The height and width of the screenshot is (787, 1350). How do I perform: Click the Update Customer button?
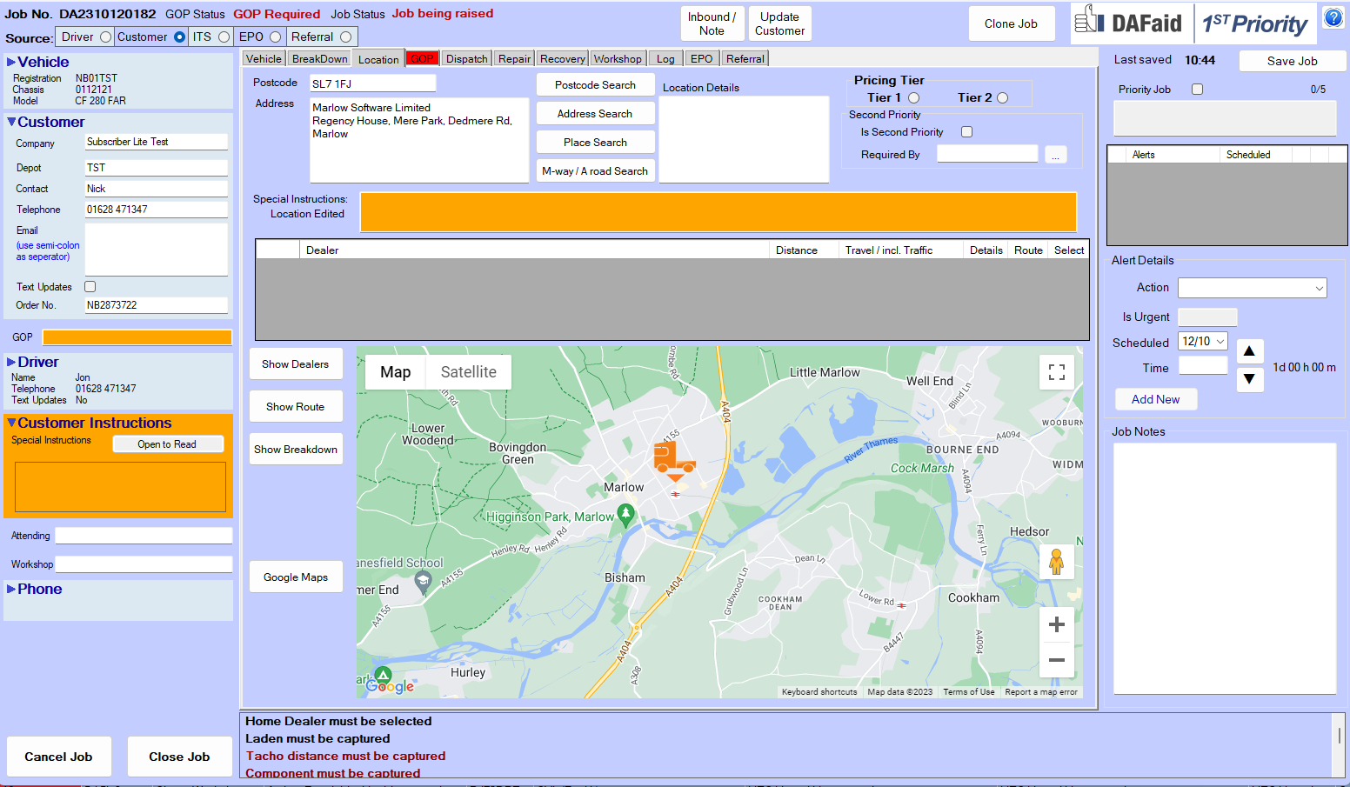pos(779,23)
